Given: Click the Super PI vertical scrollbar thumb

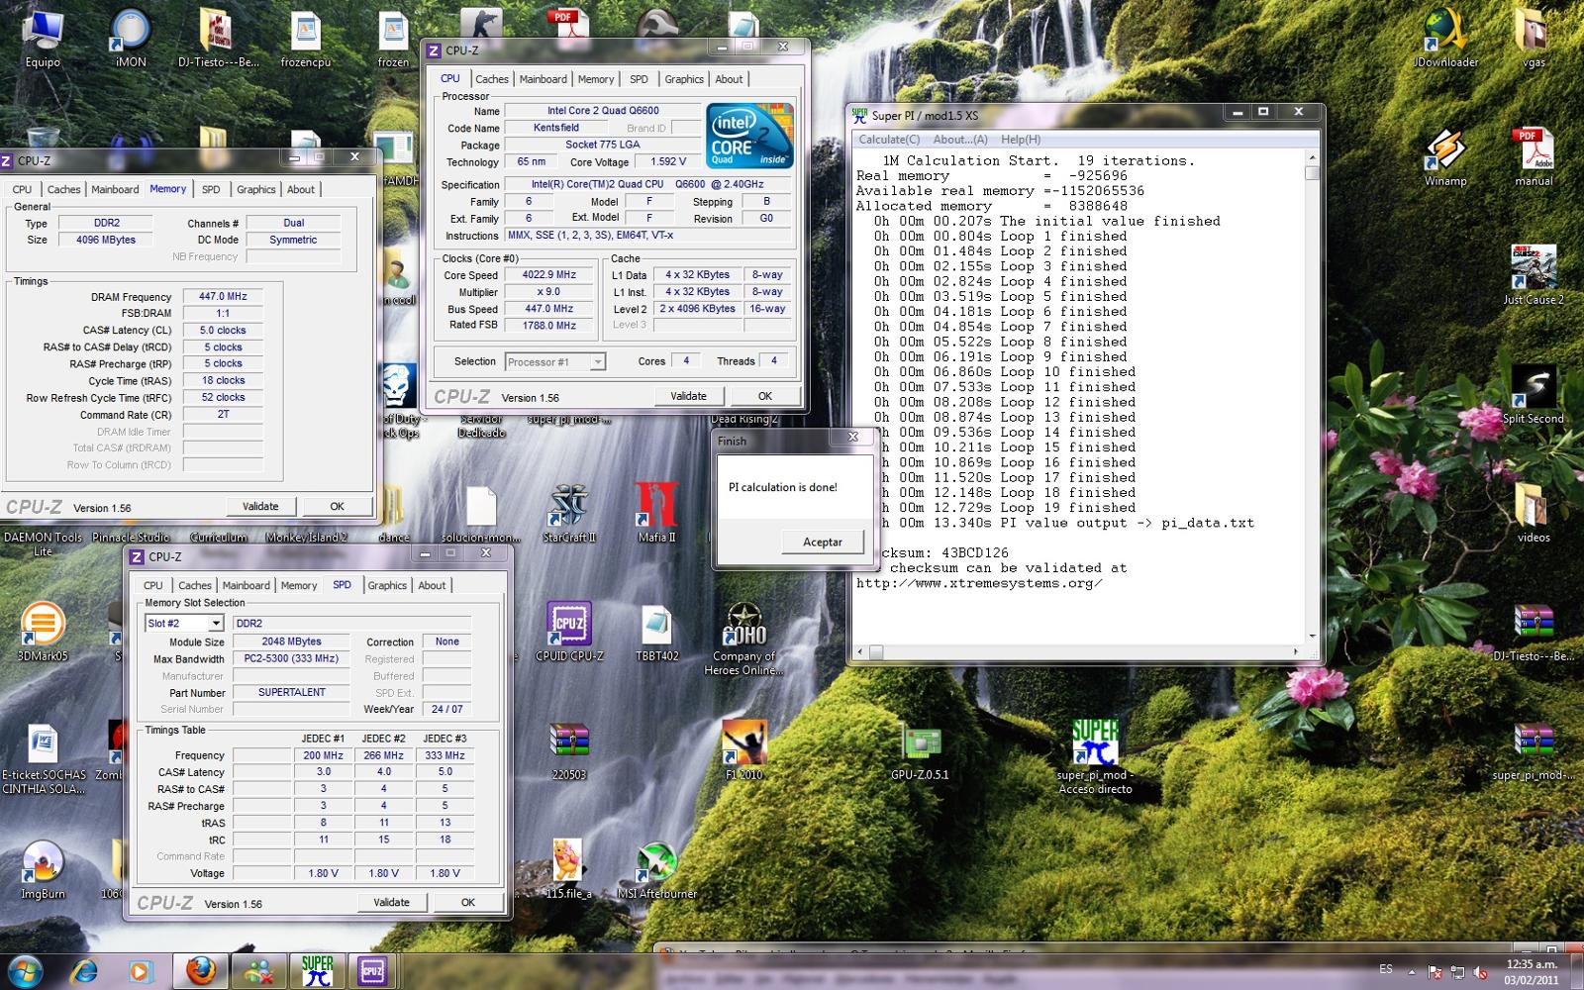Looking at the screenshot, I should coord(1312,173).
